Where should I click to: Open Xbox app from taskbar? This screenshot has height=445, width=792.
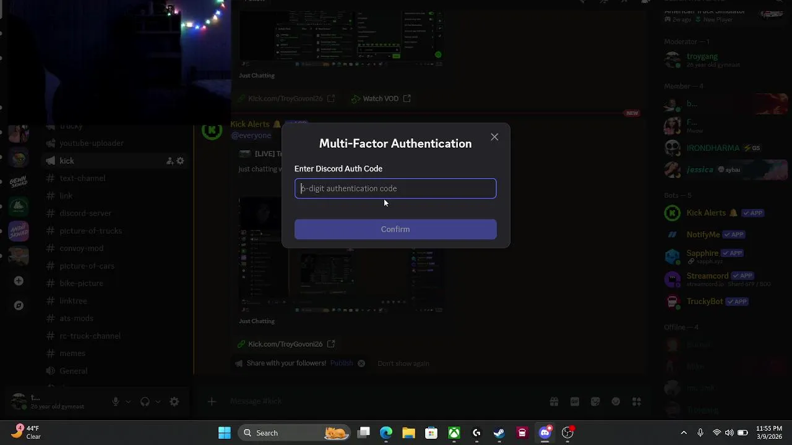coord(454,433)
